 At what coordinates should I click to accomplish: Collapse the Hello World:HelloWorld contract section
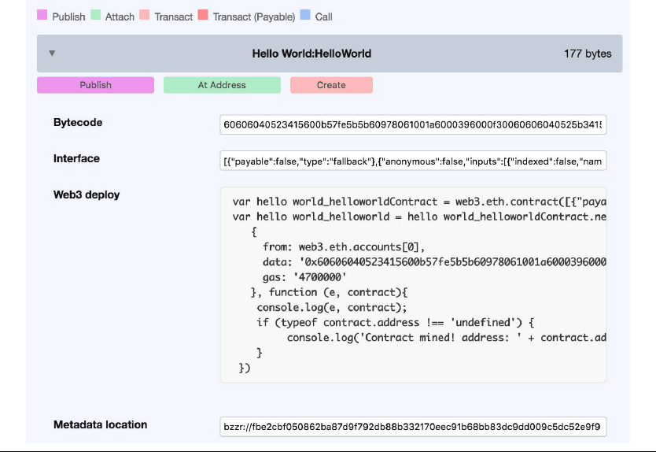[52, 54]
